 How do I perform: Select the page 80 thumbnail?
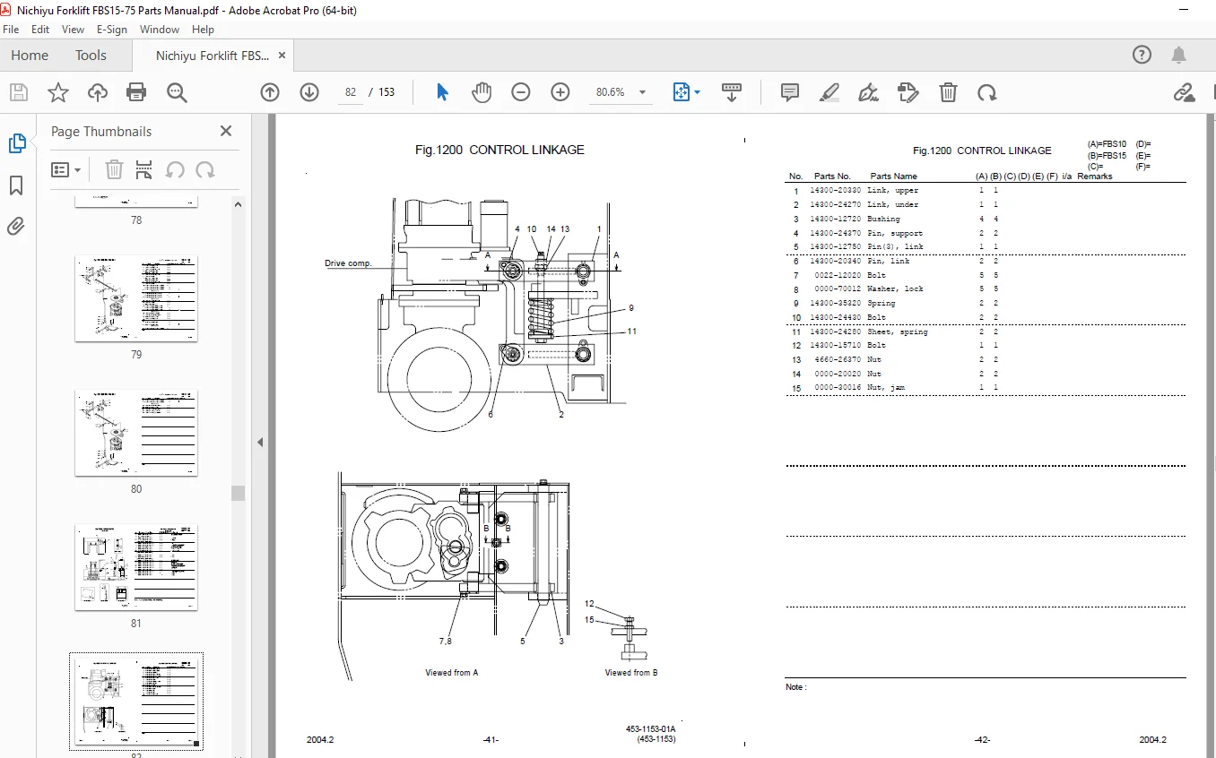tap(136, 433)
